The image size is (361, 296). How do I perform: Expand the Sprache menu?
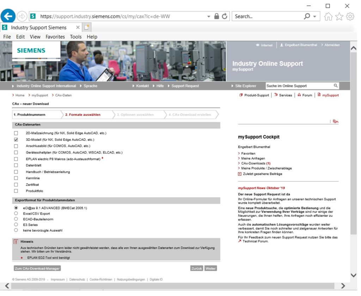[88, 86]
